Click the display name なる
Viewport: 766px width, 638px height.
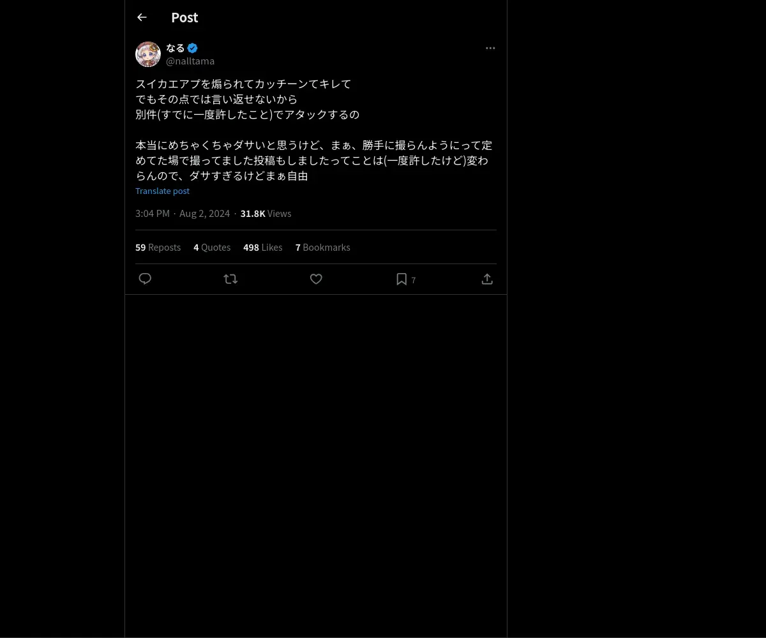pyautogui.click(x=175, y=48)
